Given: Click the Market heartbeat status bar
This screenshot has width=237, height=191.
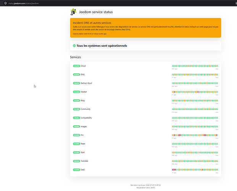Looking at the screenshot, I should pos(195,92).
